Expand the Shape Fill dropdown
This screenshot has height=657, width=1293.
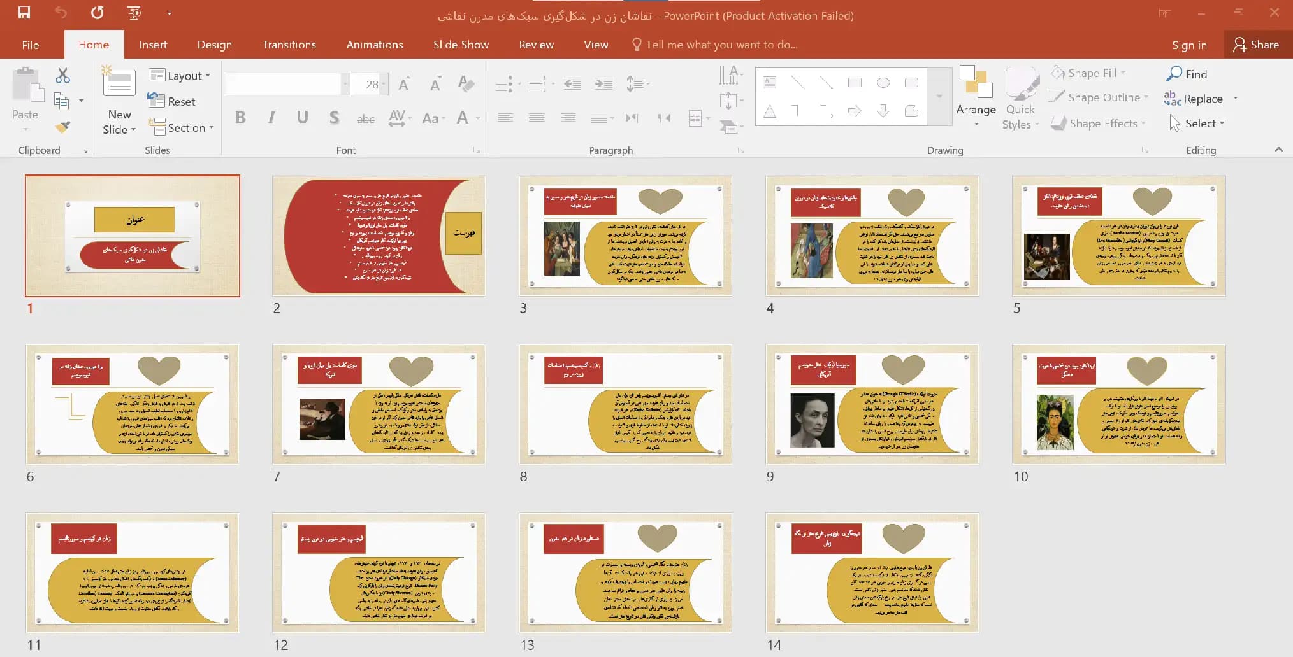(1088, 73)
